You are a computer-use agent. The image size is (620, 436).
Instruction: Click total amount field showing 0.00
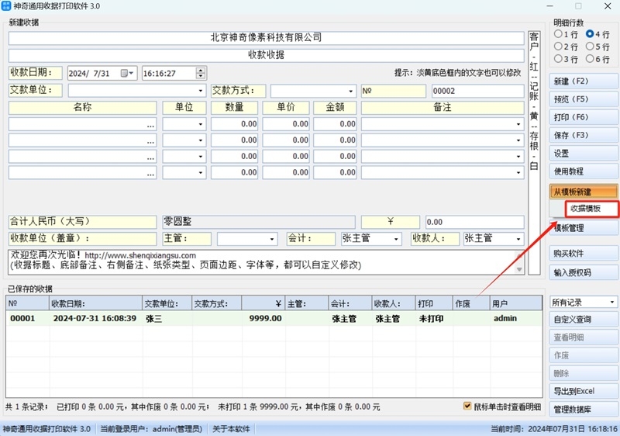(474, 222)
